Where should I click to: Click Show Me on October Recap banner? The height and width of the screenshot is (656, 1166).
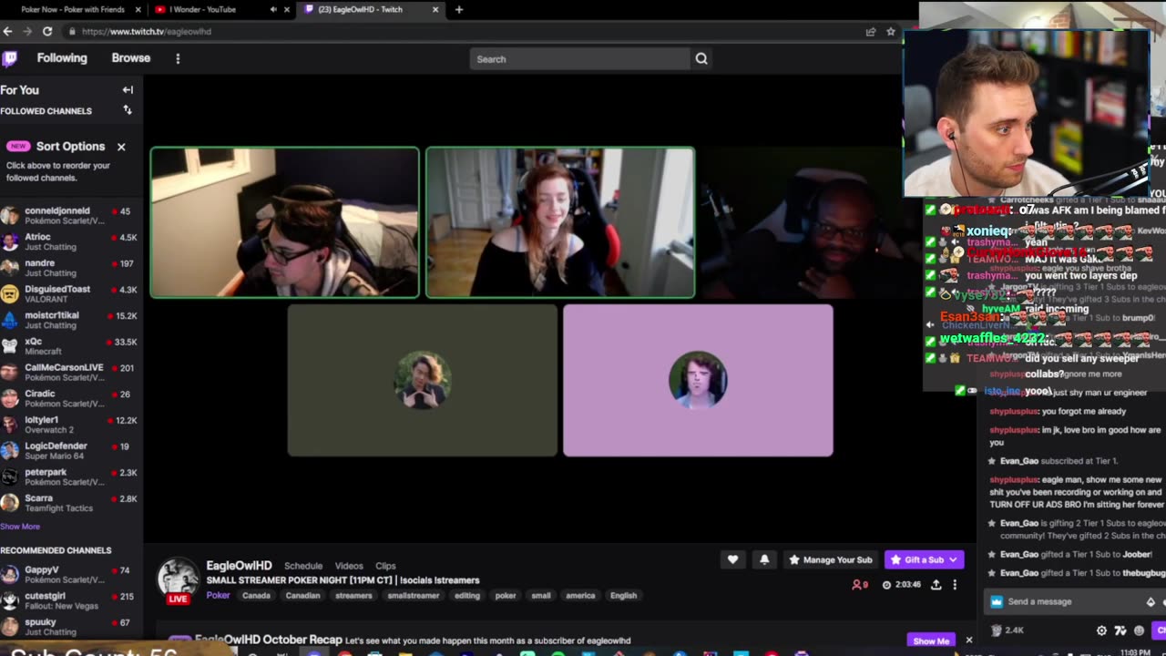931,641
